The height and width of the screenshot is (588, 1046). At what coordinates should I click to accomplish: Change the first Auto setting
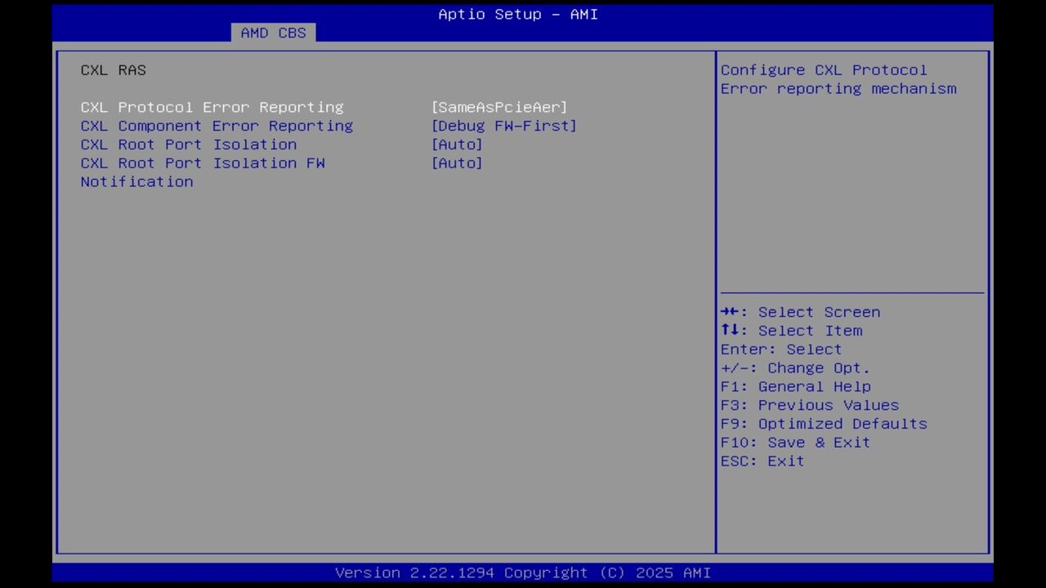pyautogui.click(x=457, y=145)
